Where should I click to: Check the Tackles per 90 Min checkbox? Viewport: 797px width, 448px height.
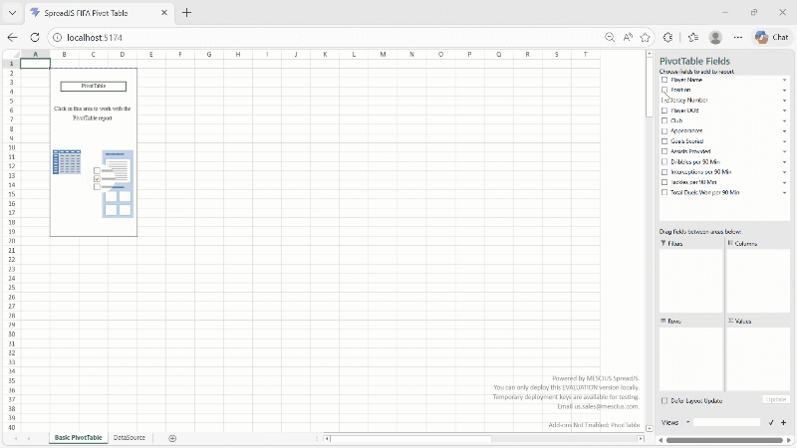(664, 182)
